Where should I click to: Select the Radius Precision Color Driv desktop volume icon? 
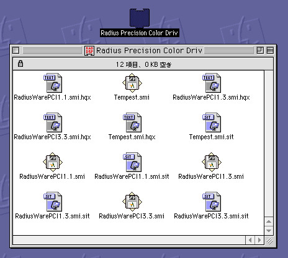pyautogui.click(x=140, y=18)
